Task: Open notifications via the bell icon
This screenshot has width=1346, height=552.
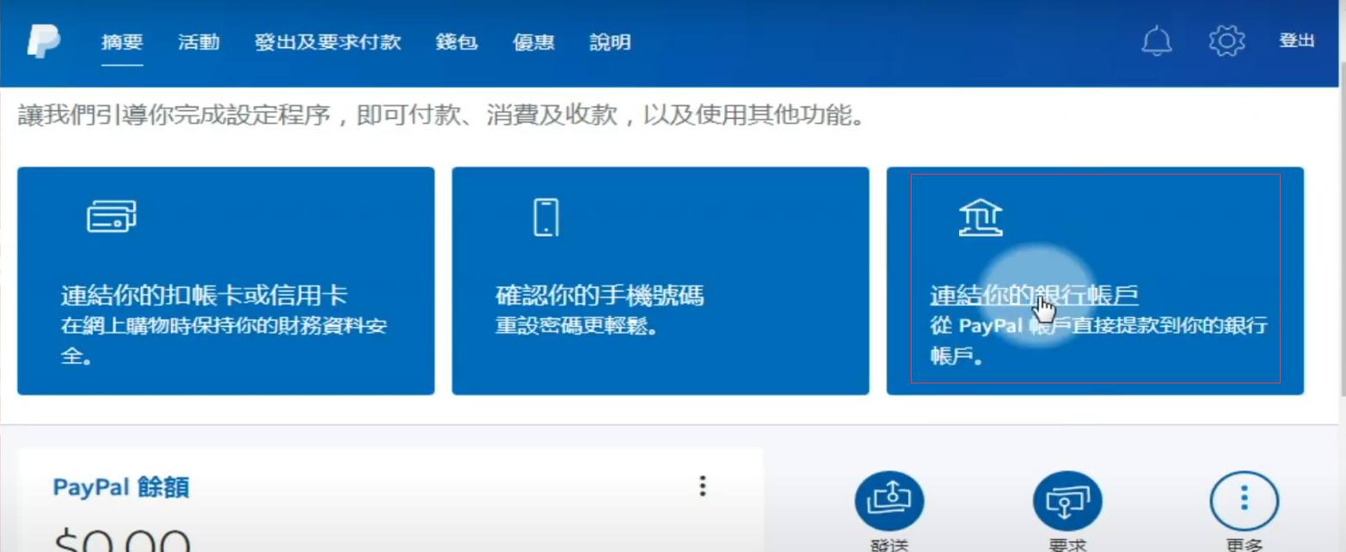Action: pos(1157,40)
